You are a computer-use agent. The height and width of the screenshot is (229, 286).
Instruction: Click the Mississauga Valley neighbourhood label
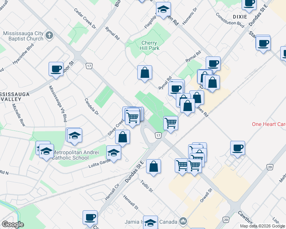pos(15,97)
